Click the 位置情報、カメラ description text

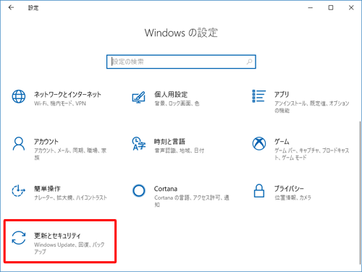[x=292, y=197]
